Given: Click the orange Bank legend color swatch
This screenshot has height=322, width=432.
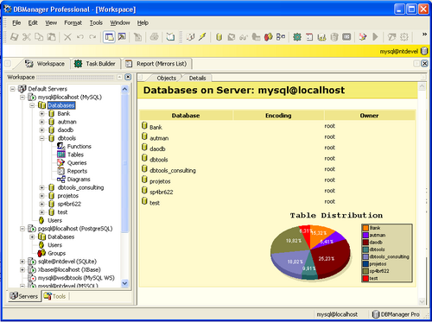Looking at the screenshot, I should point(365,228).
